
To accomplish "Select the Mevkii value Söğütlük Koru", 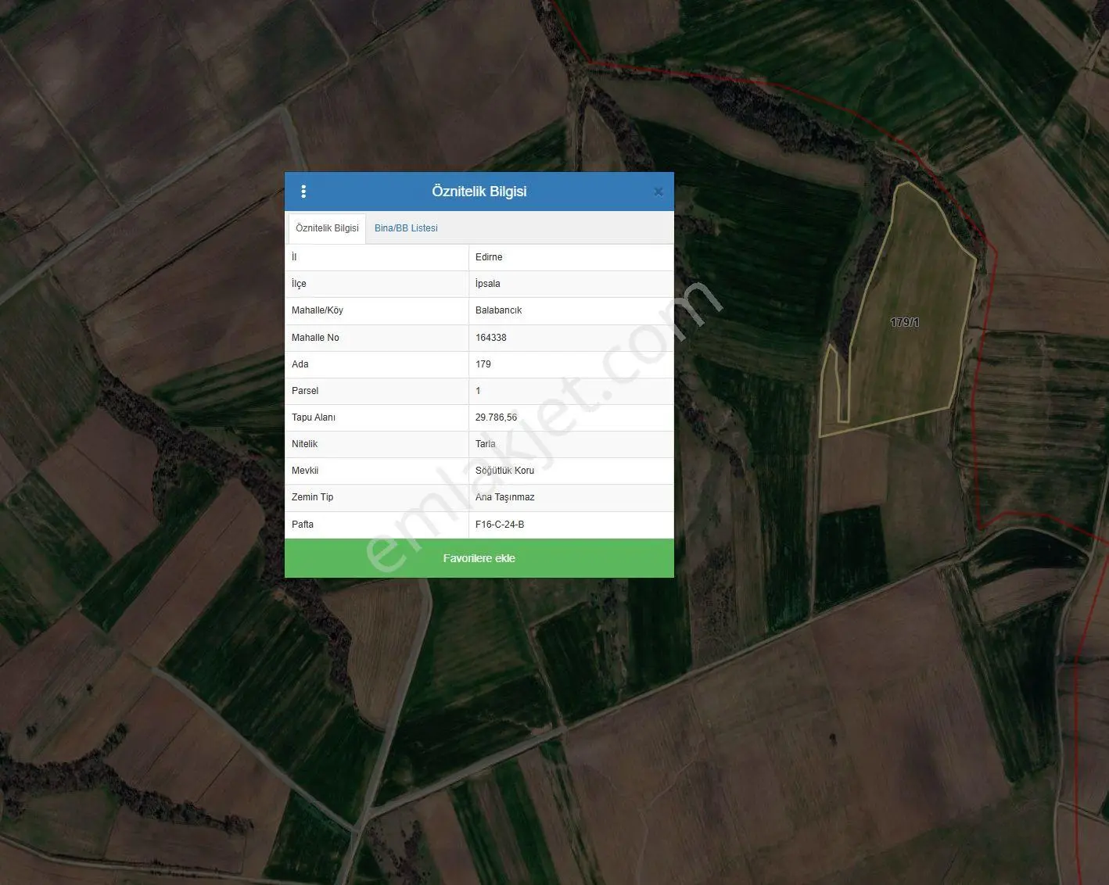I will pos(504,471).
